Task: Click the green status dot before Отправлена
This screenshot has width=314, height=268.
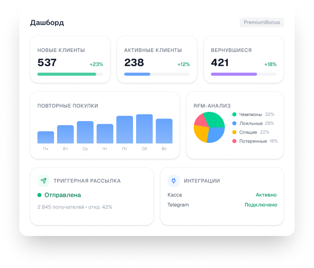Action: tap(39, 195)
